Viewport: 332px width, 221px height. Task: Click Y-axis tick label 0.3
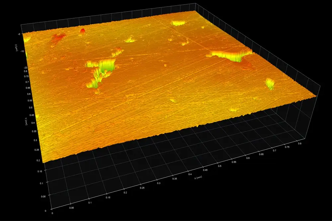click(36, 140)
